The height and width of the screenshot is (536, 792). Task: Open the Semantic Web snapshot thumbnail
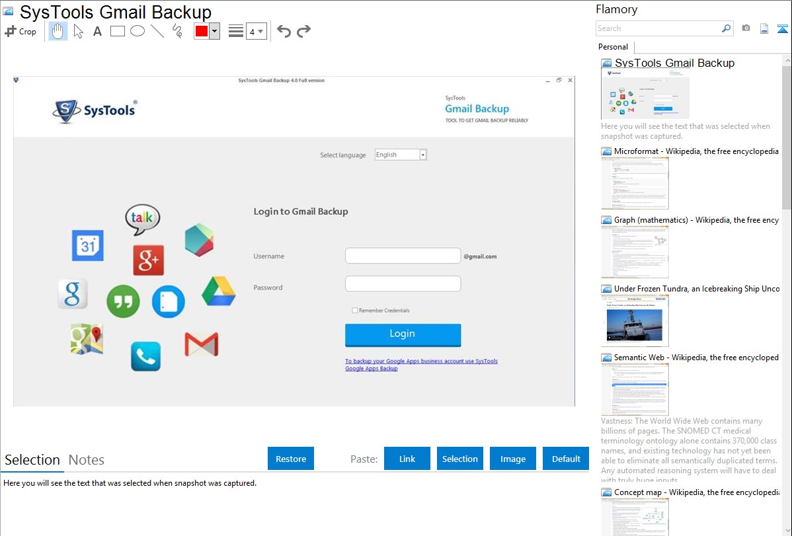pos(635,389)
